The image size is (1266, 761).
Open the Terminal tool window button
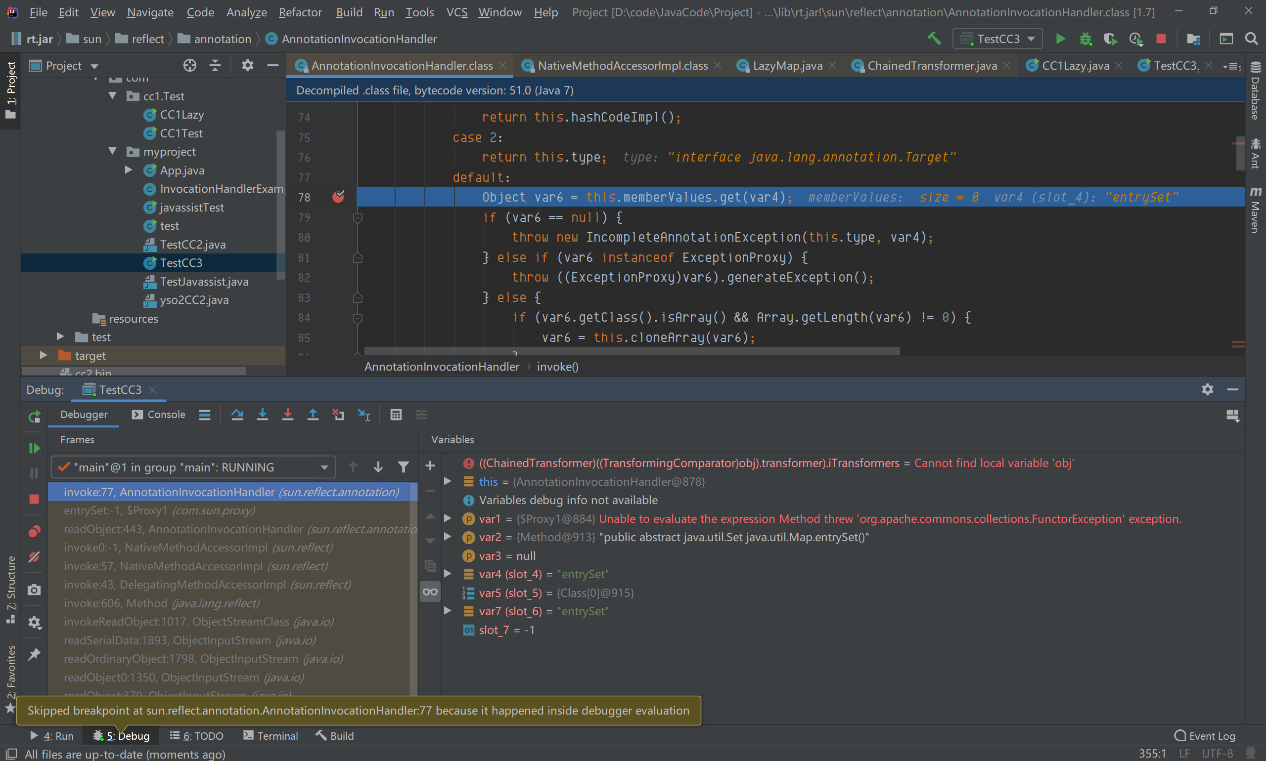(x=271, y=736)
